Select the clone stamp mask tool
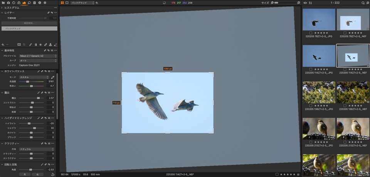 click(x=50, y=44)
